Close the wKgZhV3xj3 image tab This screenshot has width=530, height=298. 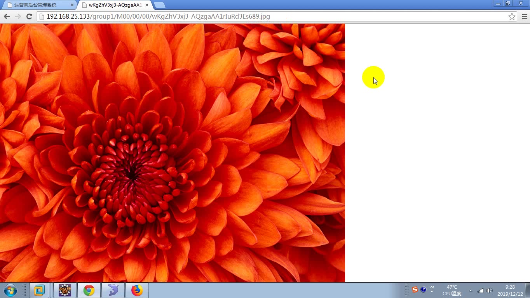tap(147, 5)
